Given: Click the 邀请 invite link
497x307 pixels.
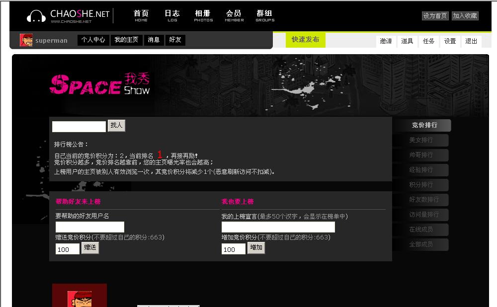Looking at the screenshot, I should pos(386,41).
